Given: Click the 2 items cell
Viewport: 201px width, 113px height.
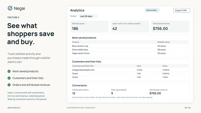Looking at the screenshot, I should click(x=166, y=74).
